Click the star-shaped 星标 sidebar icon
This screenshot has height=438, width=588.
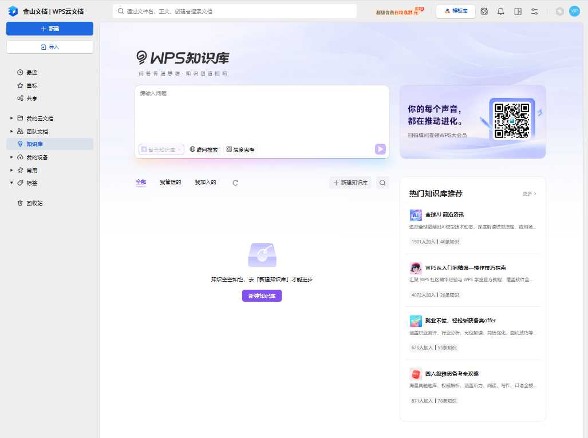[19, 85]
